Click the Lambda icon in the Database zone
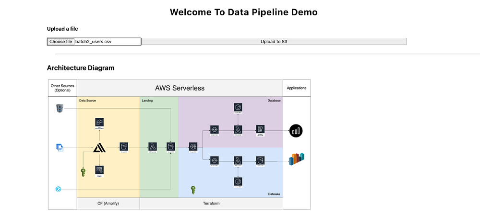Image resolution: width=480 pixels, height=216 pixels. point(238,129)
